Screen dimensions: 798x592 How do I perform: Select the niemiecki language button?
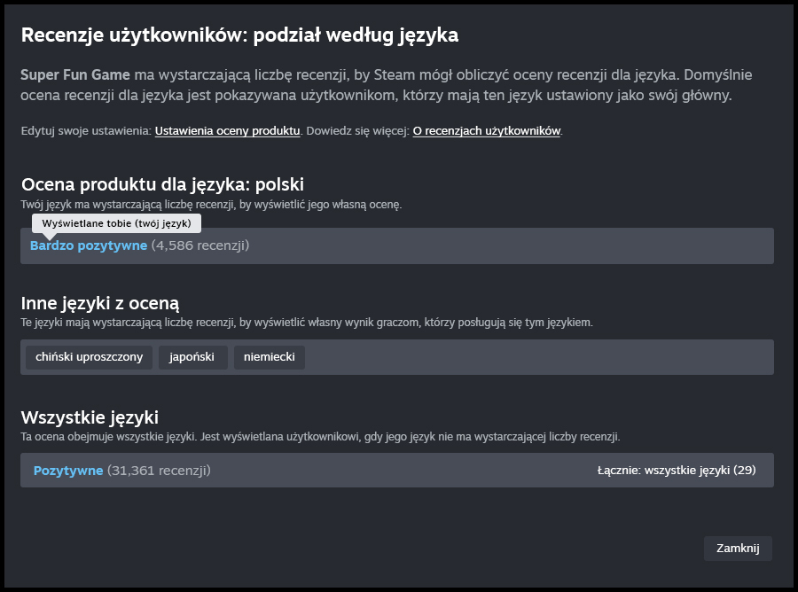[x=270, y=357]
